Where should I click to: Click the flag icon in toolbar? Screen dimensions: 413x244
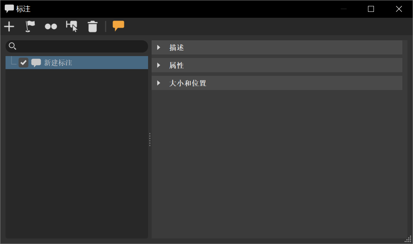[30, 26]
